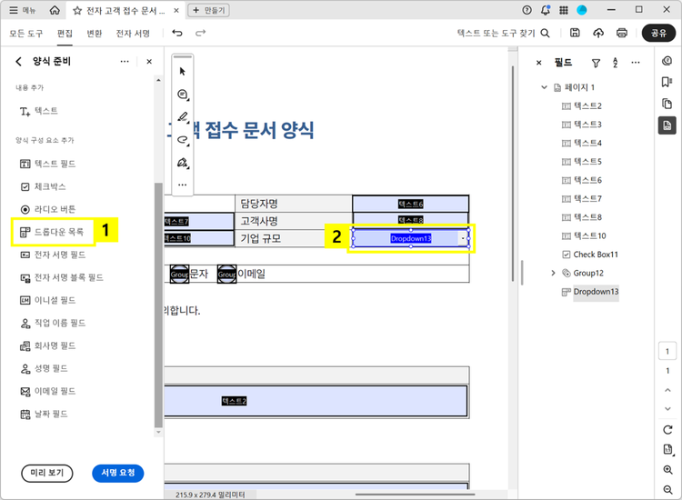
Task: Select the freehand draw loop tool
Action: [183, 140]
